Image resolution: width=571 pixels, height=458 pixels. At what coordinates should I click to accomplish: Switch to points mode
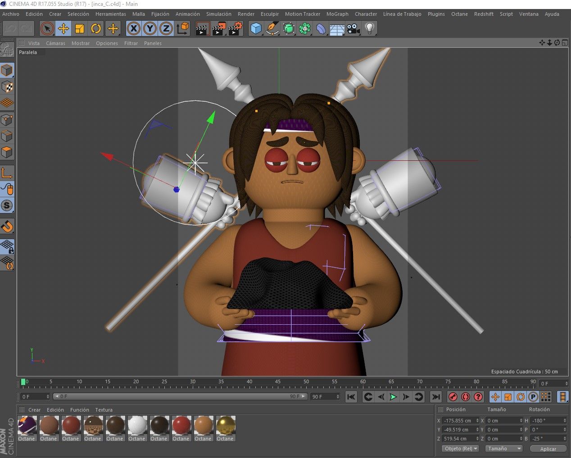[x=7, y=119]
